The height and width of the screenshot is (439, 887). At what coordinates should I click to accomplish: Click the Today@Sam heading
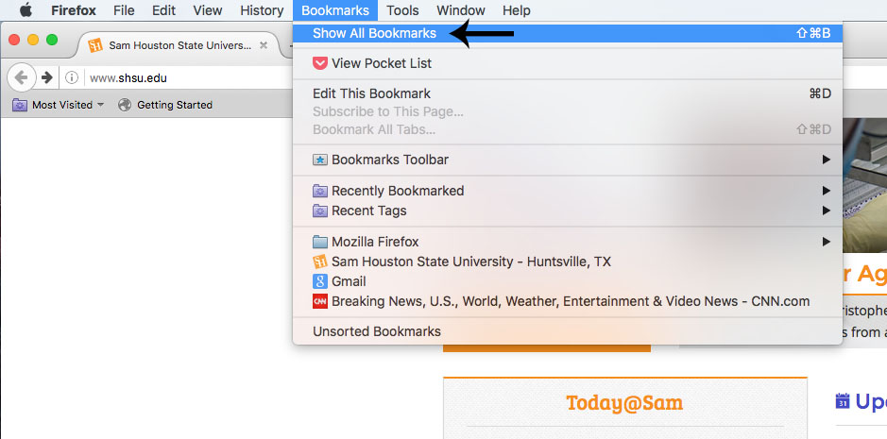tap(624, 403)
